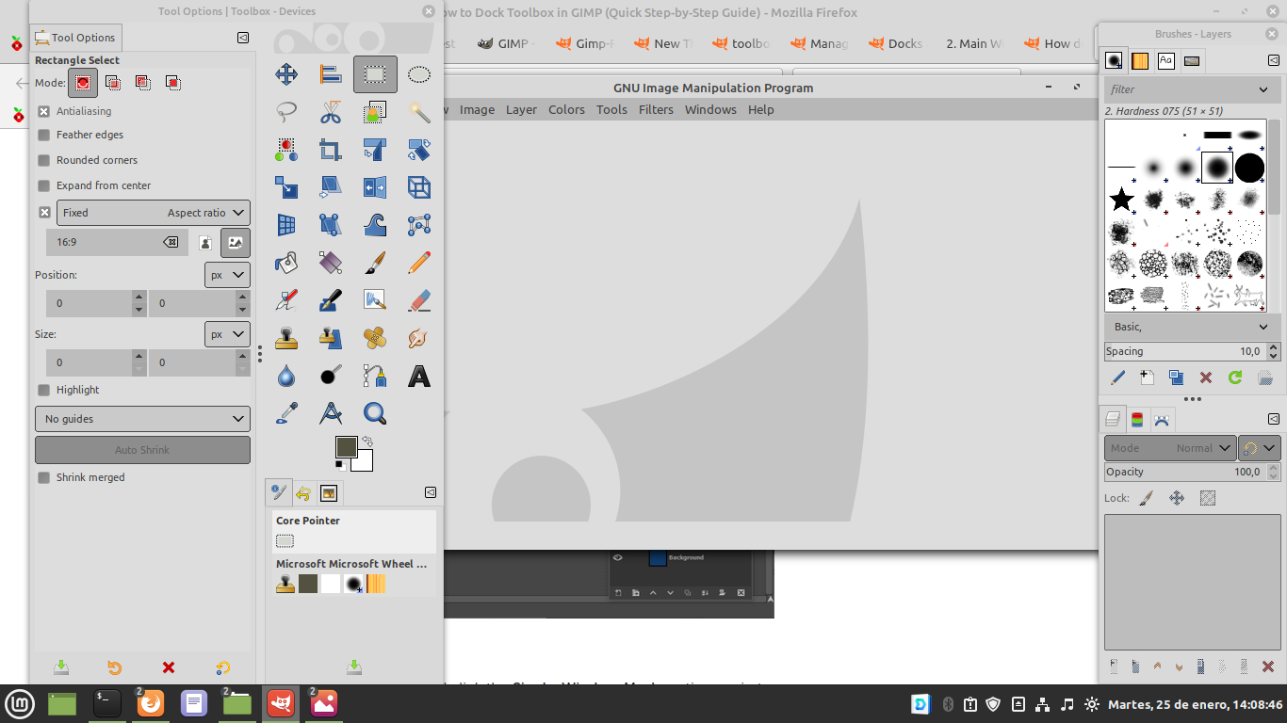Enable the Feather edges checkbox
The height and width of the screenshot is (723, 1287).
[44, 135]
